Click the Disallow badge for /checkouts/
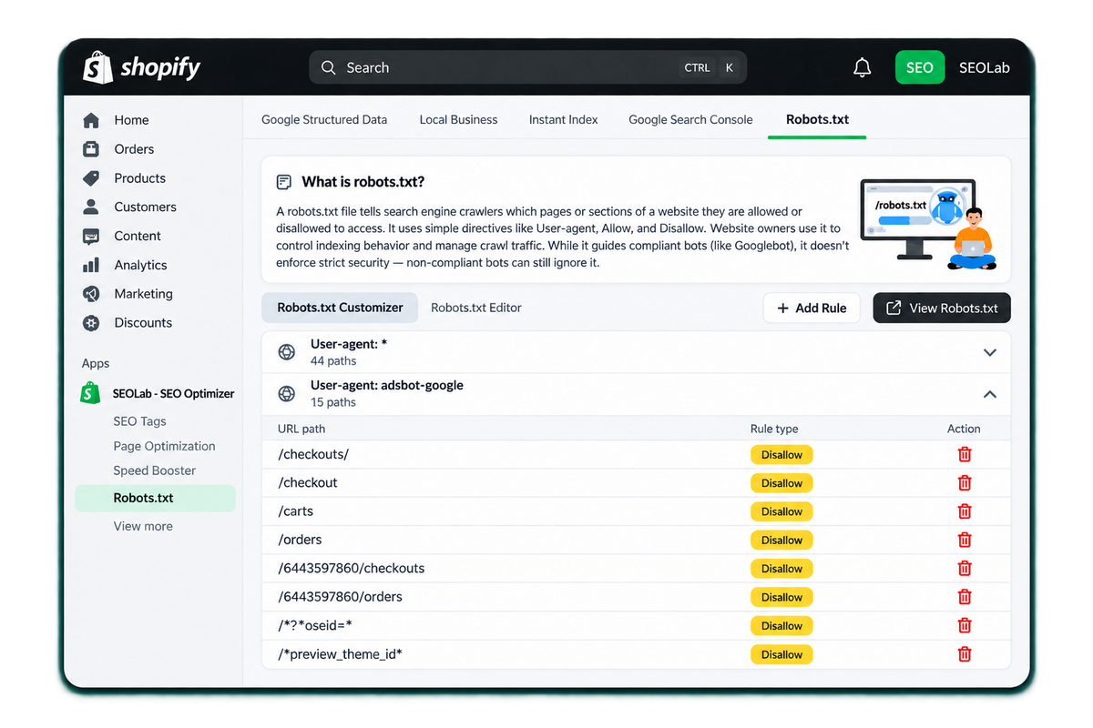This screenshot has width=1093, height=728. (781, 455)
